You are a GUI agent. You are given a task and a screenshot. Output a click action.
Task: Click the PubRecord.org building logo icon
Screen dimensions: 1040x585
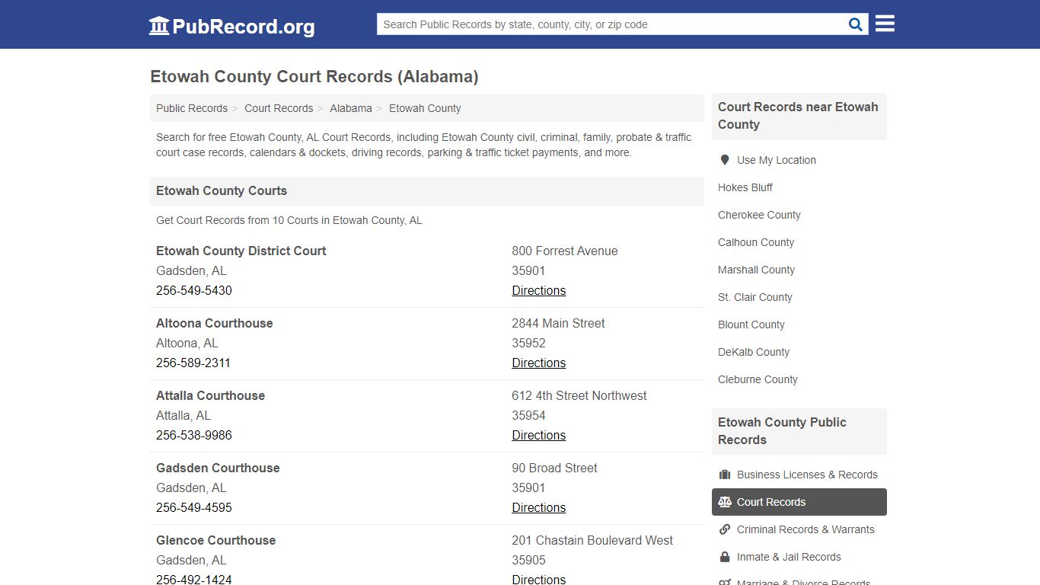click(x=158, y=25)
